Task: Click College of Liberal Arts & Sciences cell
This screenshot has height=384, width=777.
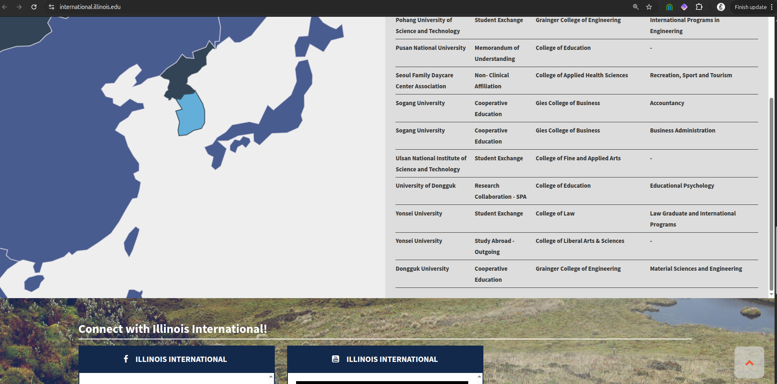Action: 580,241
